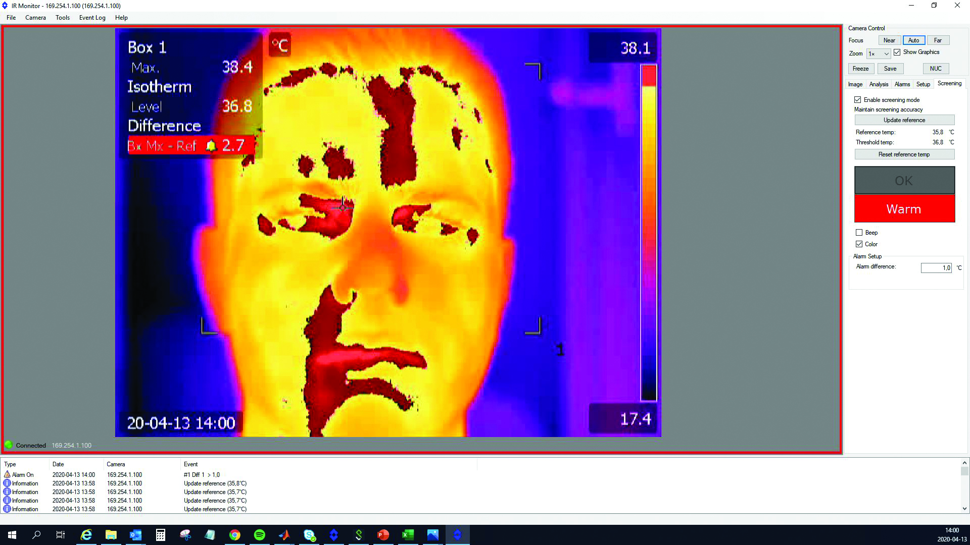Screen dimensions: 970x545
Task: Click the Information icon on the 13:58 event row
Action: 7,483
